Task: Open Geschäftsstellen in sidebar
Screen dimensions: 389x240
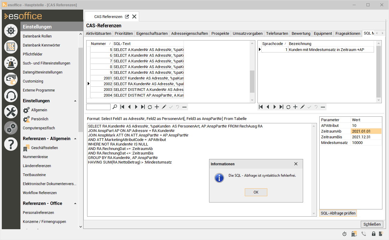Action: click(x=44, y=148)
